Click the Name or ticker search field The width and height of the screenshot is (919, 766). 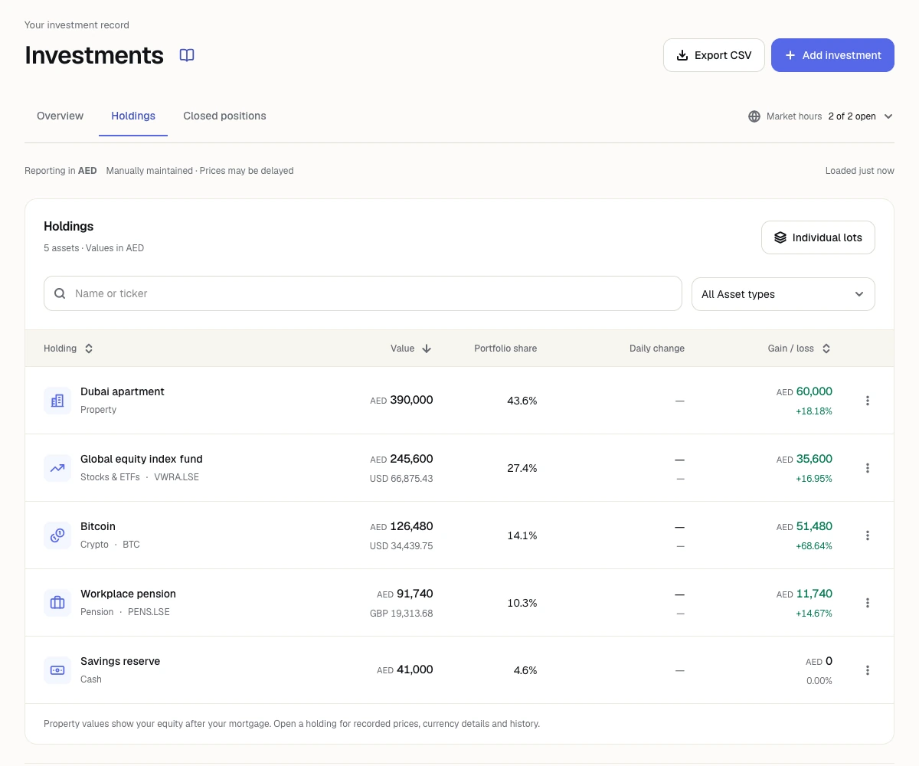[363, 293]
